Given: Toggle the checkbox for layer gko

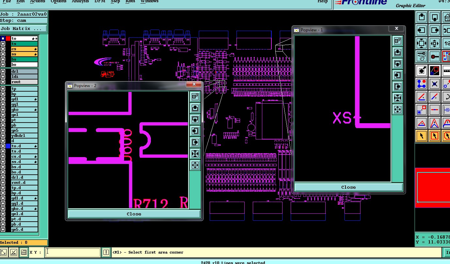Looking at the screenshot, I should click(3, 110).
